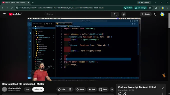Open more actions ellipsis below the video

112,89
